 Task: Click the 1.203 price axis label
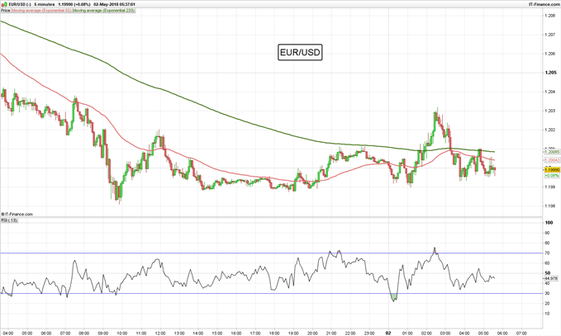pyautogui.click(x=550, y=111)
